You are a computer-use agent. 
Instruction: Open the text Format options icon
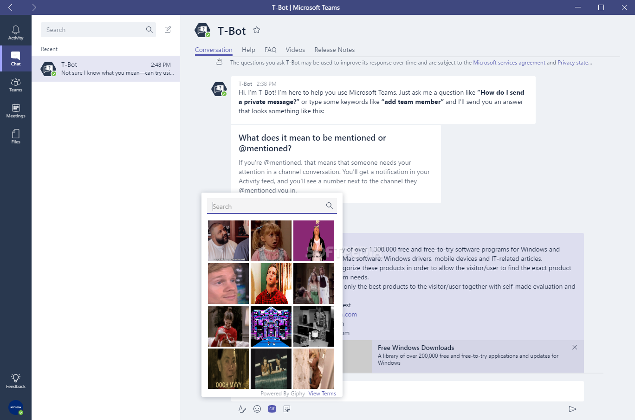pos(242,409)
